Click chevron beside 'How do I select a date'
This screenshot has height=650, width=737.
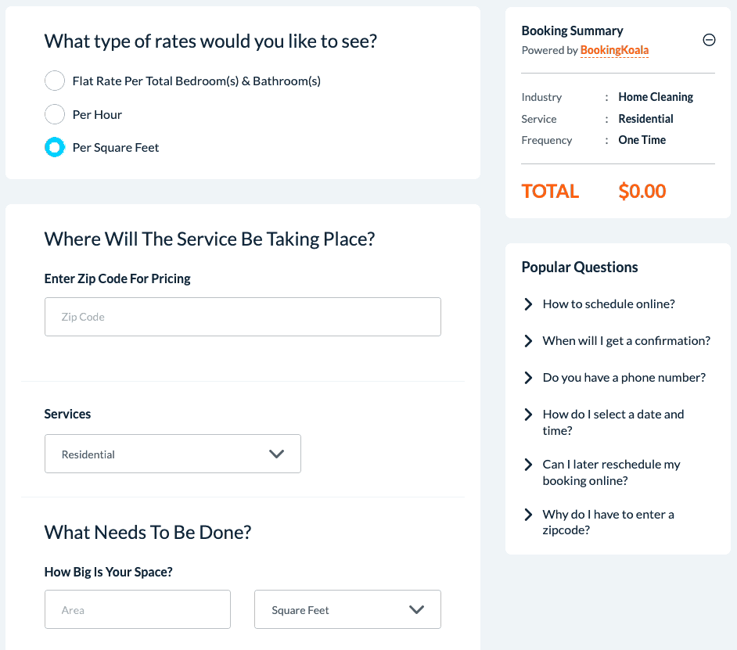tap(529, 415)
